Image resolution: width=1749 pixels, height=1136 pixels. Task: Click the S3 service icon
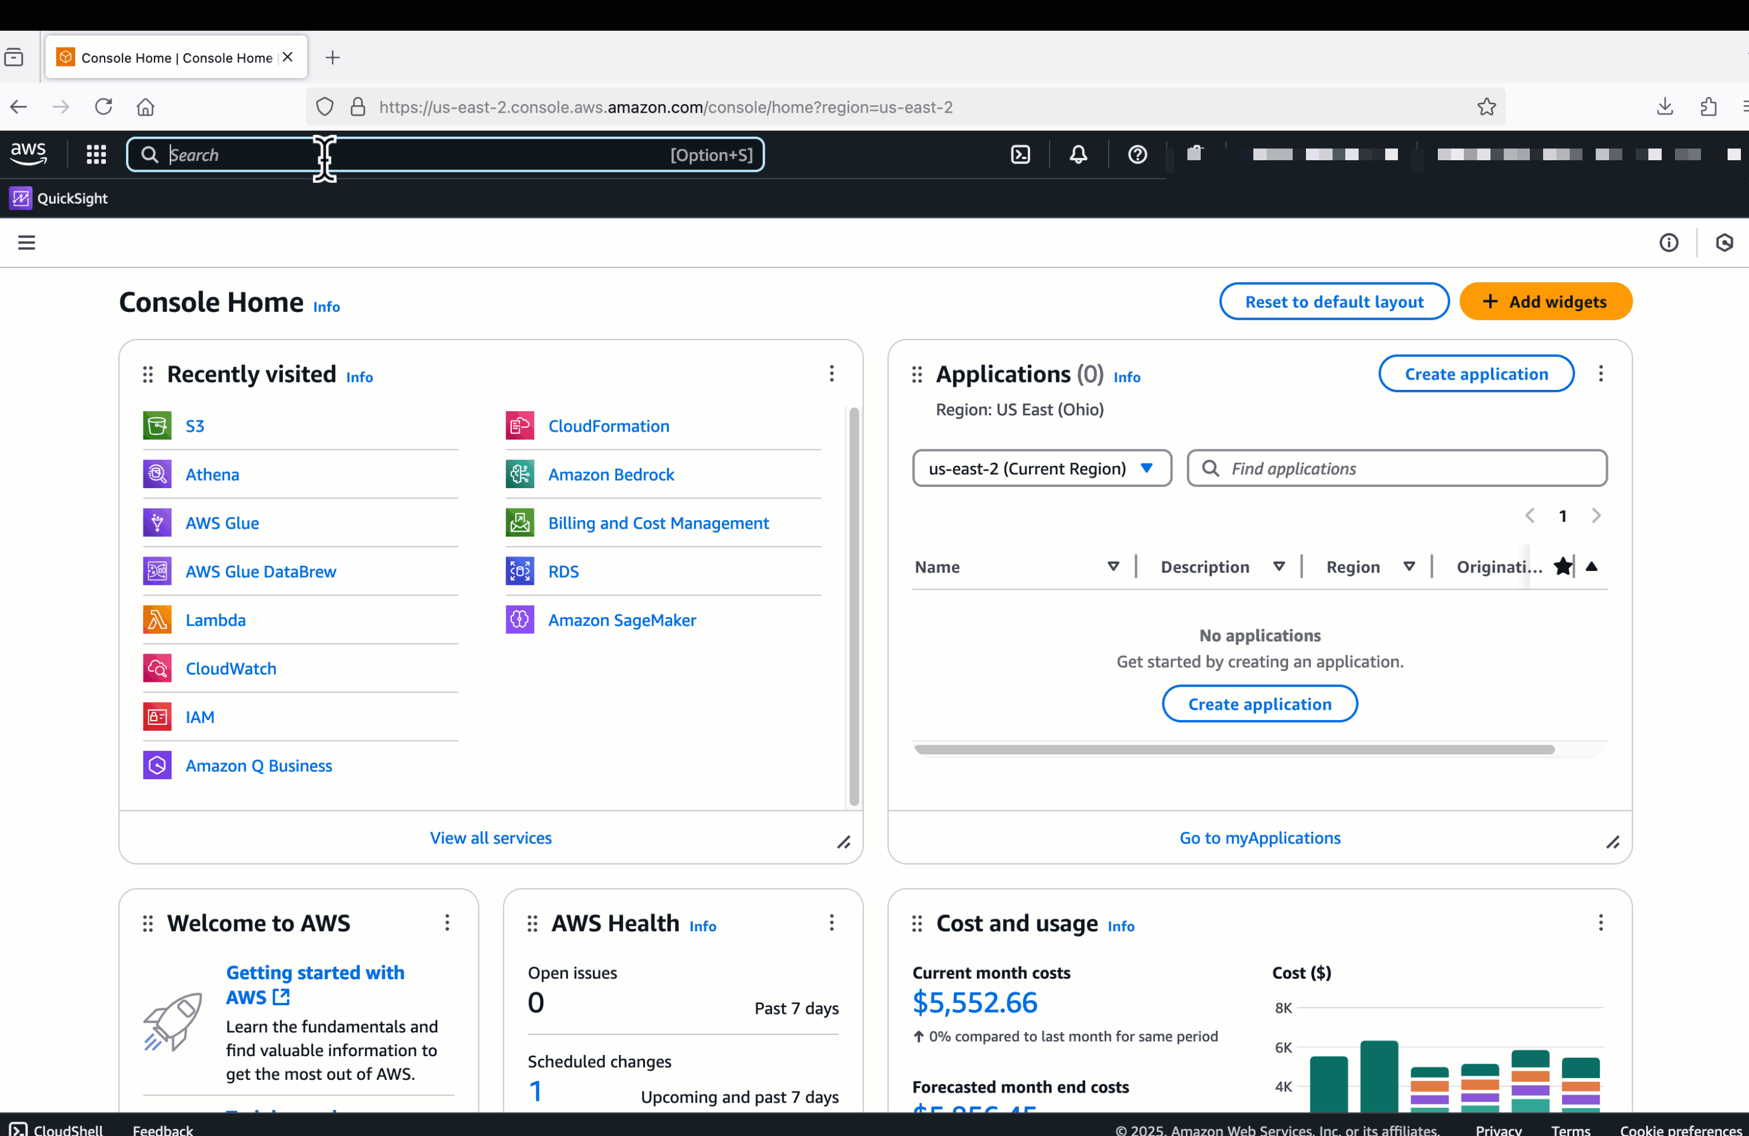point(157,426)
